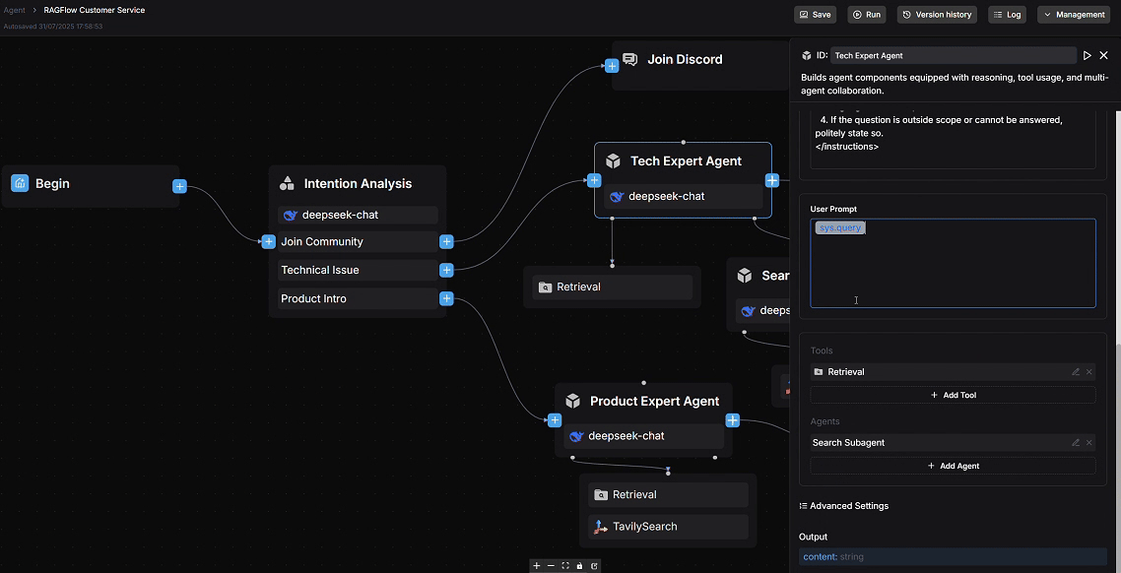
Task: Click the Tech Expert Agent cube icon
Action: tap(613, 160)
